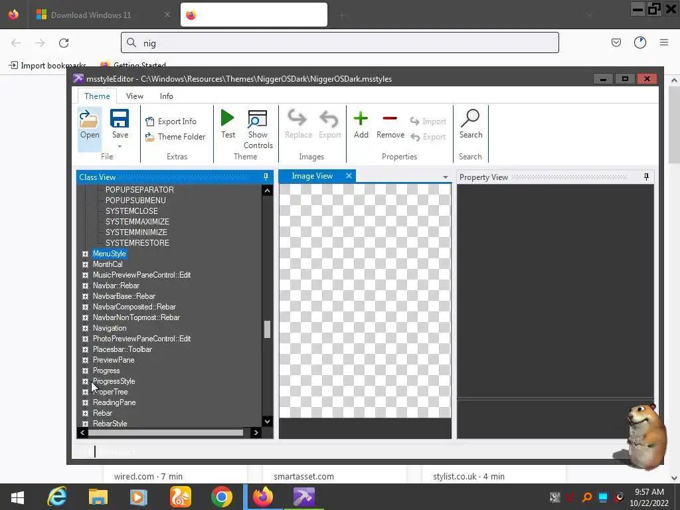Select PhotoPreviewPaneControl::Edit tree item
This screenshot has width=680, height=510.
coord(142,339)
